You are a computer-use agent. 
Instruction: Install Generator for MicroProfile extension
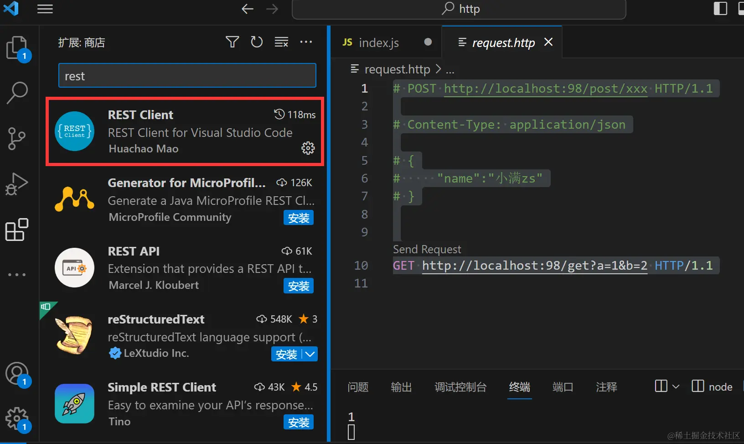tap(299, 218)
